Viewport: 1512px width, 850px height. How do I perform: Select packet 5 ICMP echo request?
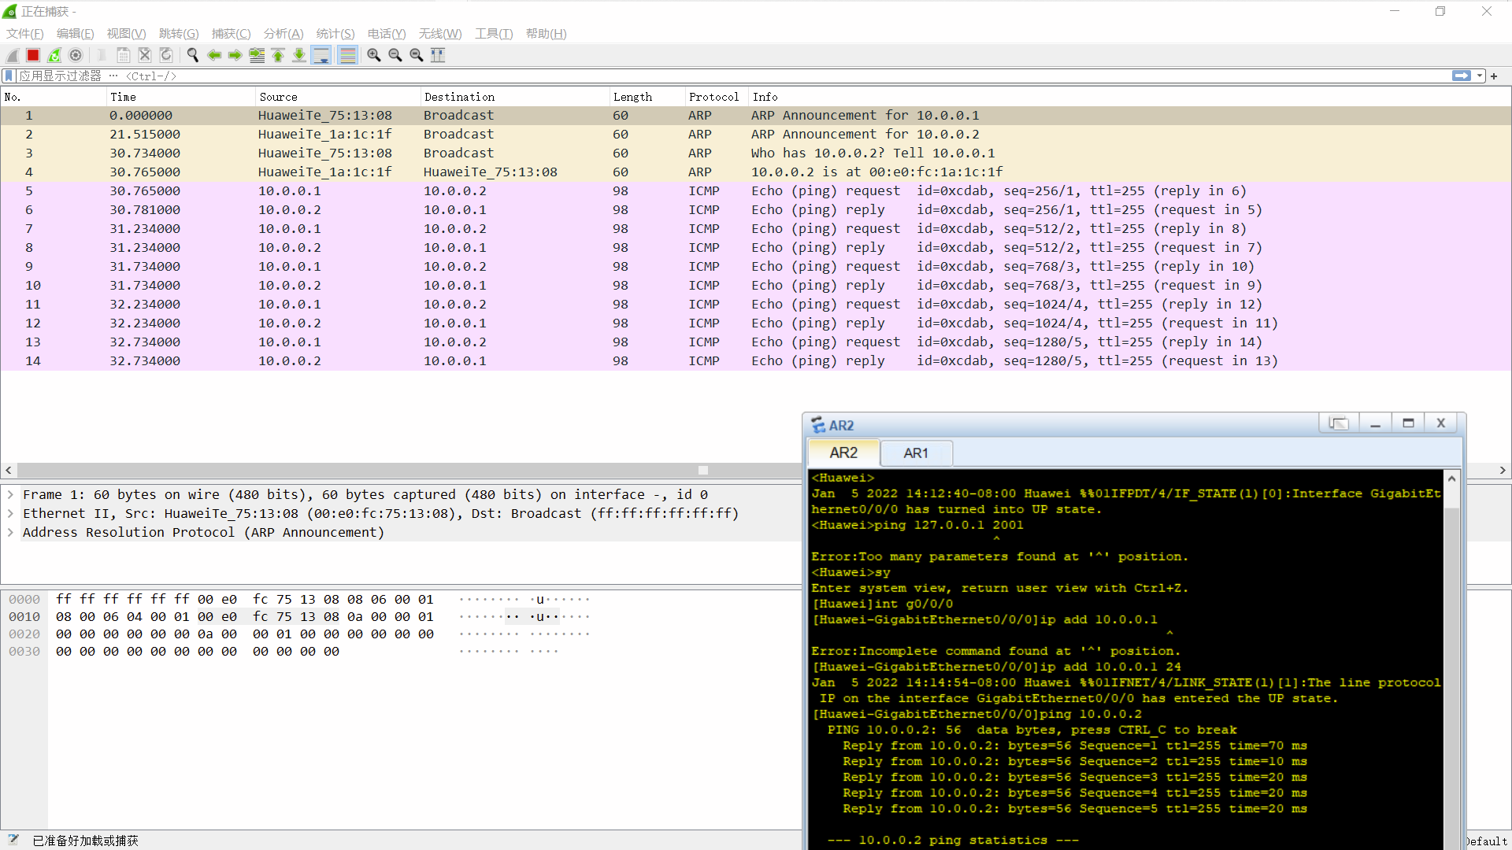[x=756, y=191]
